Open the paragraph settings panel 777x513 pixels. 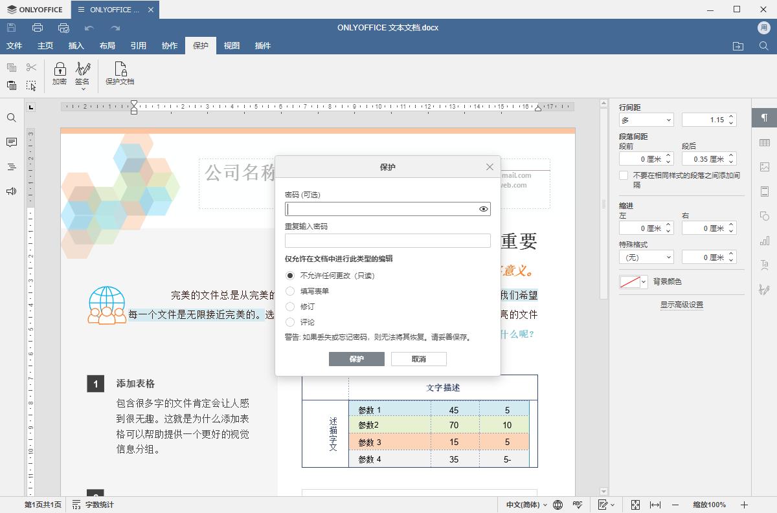point(764,118)
